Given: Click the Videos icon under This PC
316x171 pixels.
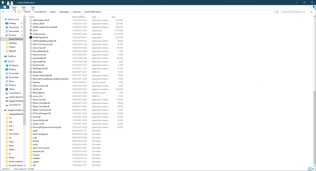Looking at the screenshot, I should [x=7, y=89].
